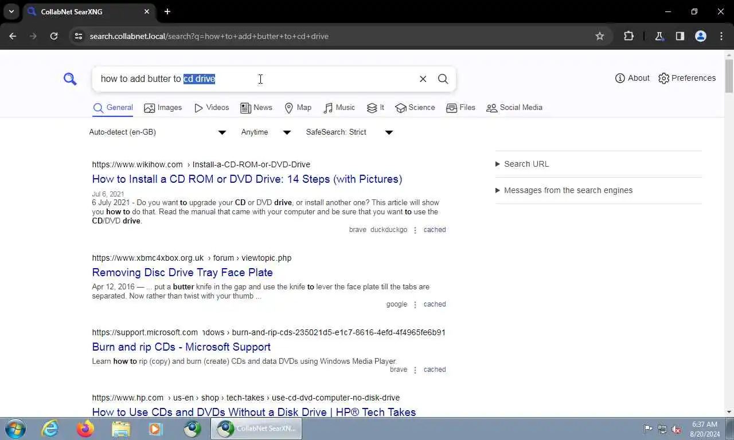734x440 pixels.
Task: Clear the search query with X
Action: pos(423,79)
